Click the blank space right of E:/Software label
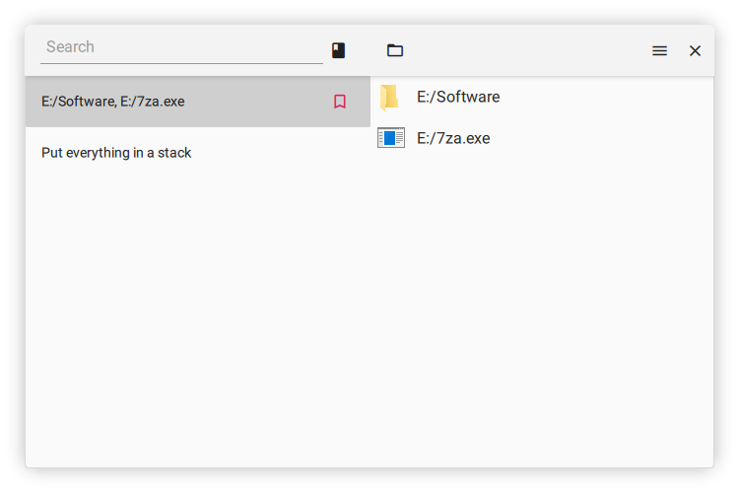739x493 pixels. click(601, 97)
